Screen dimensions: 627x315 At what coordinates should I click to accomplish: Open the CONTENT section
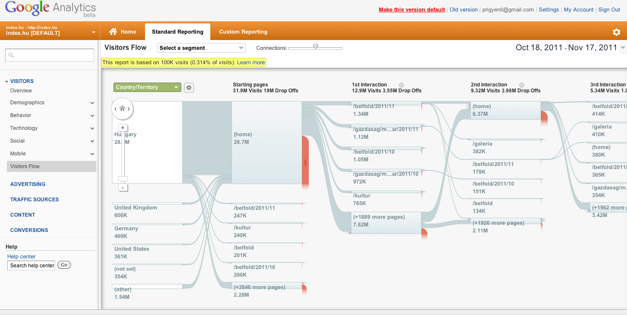pyautogui.click(x=23, y=215)
